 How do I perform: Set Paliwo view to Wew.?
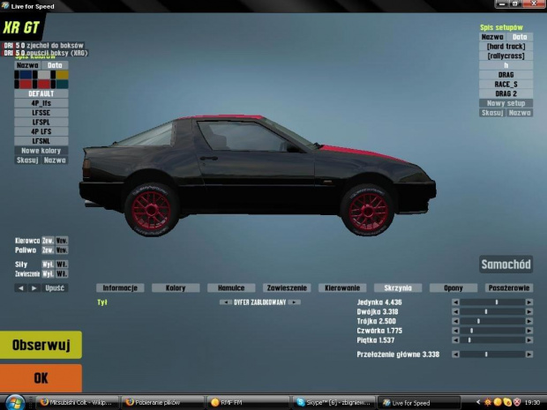(62, 250)
